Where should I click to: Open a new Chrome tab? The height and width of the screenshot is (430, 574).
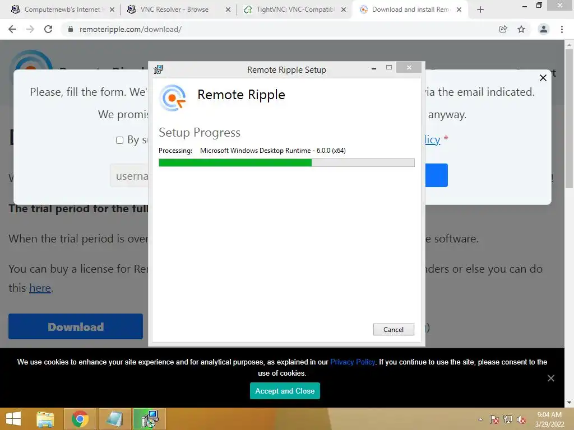[480, 10]
